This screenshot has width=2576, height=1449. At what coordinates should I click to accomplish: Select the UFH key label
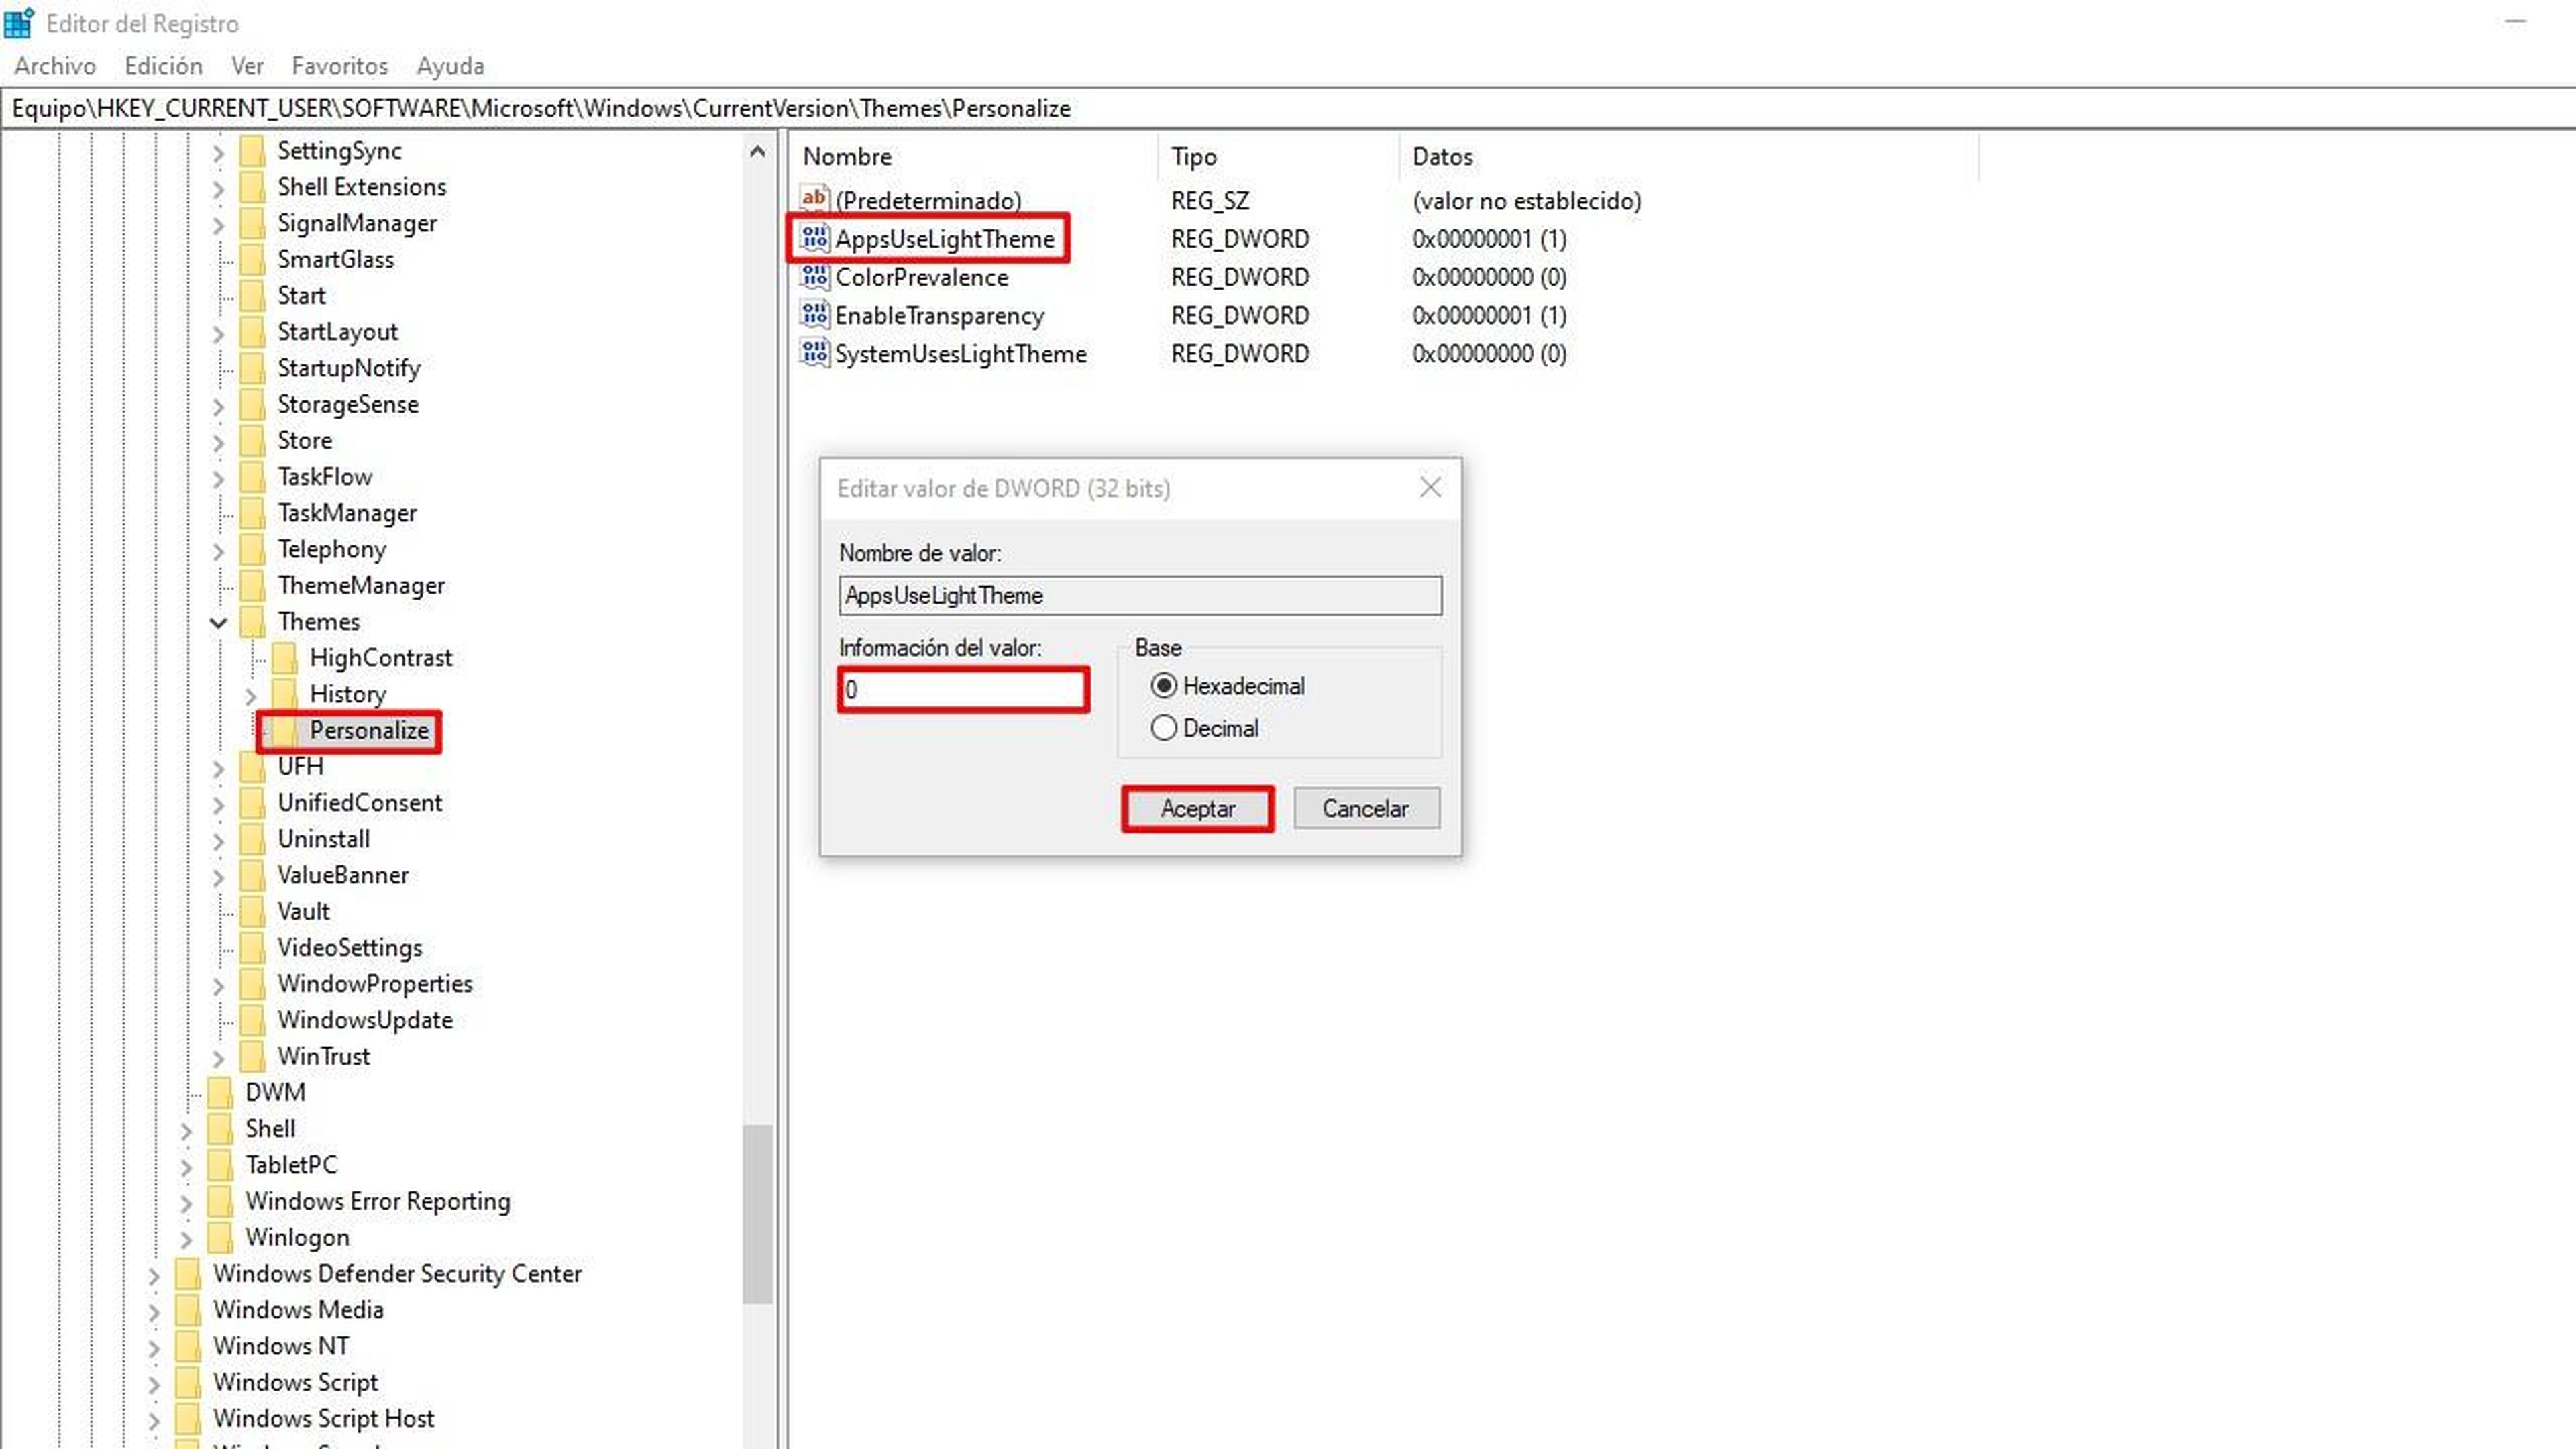pos(300,767)
